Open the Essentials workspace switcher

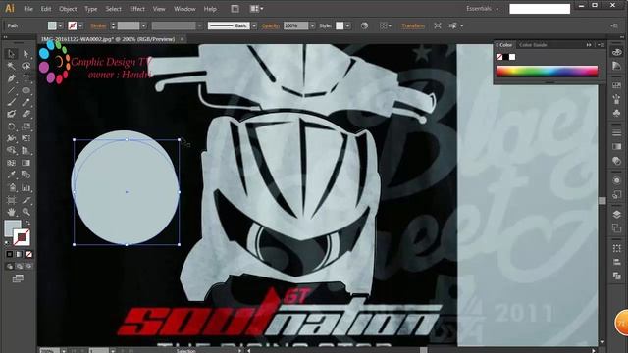pyautogui.click(x=482, y=9)
